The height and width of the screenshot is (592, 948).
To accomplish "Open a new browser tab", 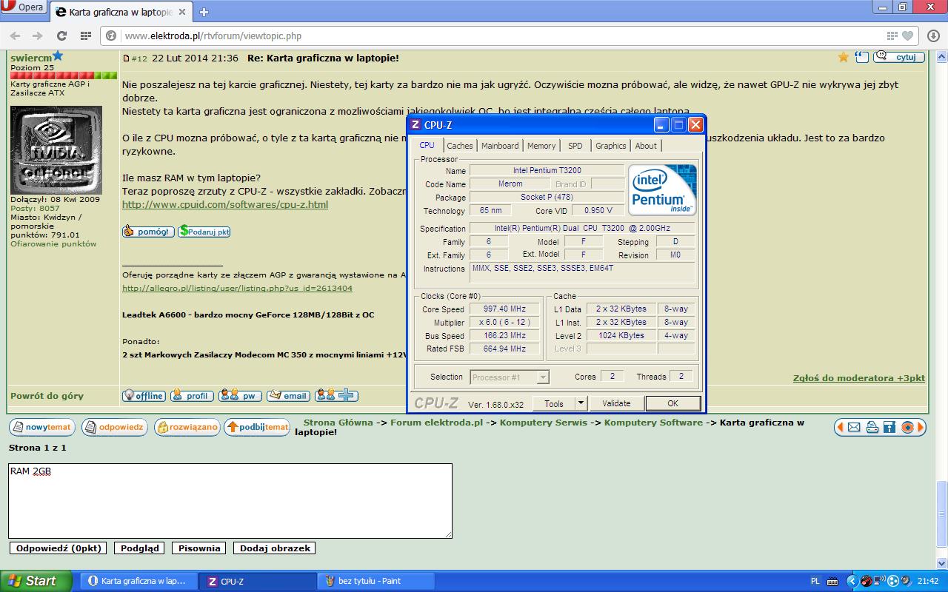I will pos(204,12).
